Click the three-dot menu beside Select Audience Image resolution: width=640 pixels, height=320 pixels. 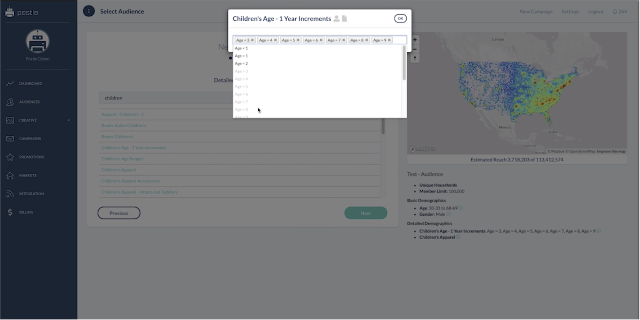pos(89,11)
